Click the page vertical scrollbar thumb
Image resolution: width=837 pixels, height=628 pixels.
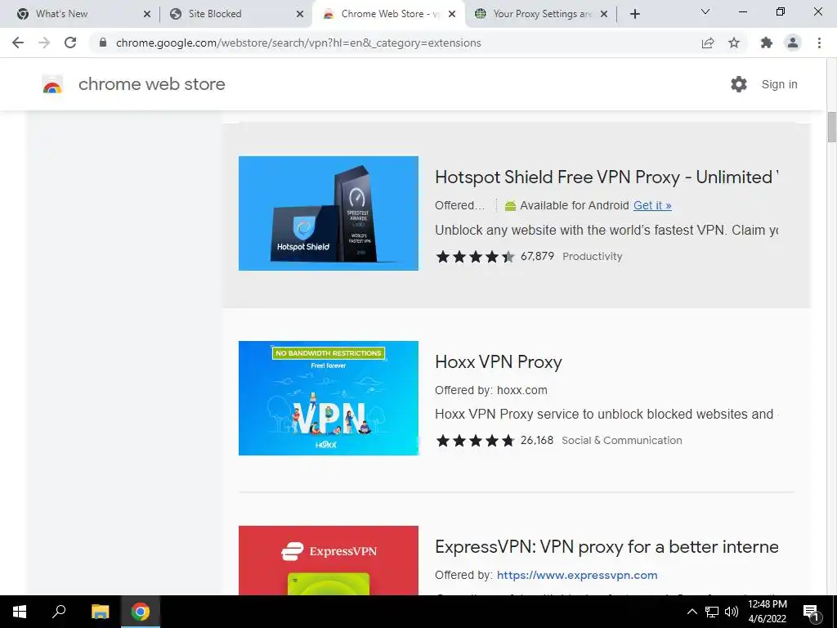[x=831, y=127]
